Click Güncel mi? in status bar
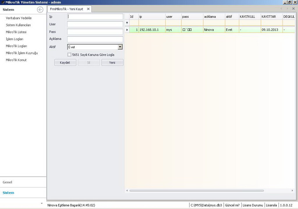Image resolution: width=298 pixels, height=209 pixels. pos(232,205)
